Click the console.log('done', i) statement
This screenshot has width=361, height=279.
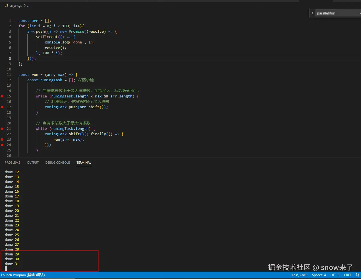click(70, 42)
